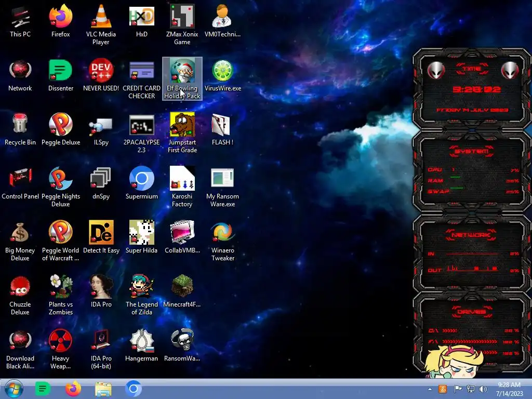Viewport: 532px width, 399px height.
Task: Launch Firefox from the desktop
Action: pos(60,22)
